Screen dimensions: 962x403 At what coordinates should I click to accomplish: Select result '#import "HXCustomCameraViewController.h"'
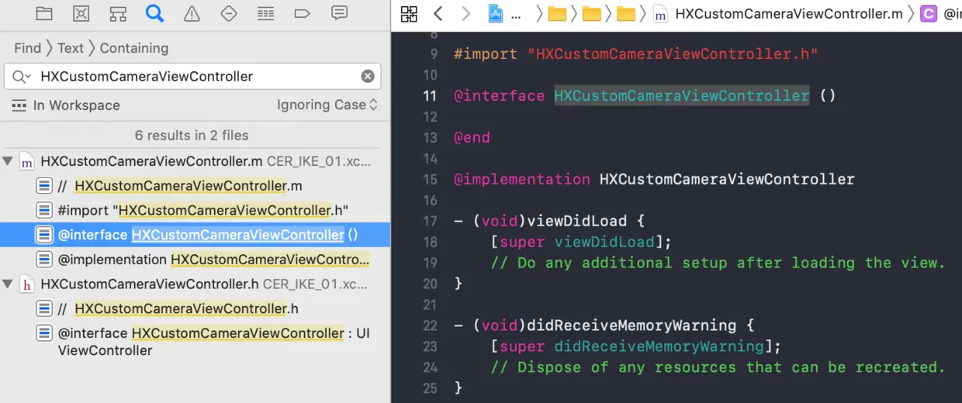[195, 210]
